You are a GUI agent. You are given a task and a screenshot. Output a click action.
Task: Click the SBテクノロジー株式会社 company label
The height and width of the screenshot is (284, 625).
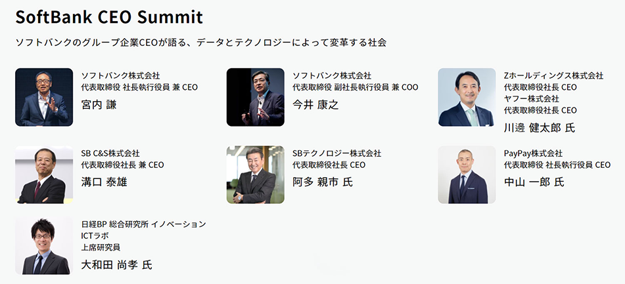(336, 153)
